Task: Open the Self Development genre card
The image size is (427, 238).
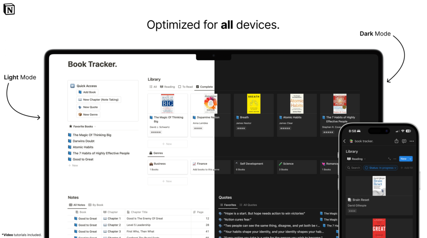Action: pos(254,167)
